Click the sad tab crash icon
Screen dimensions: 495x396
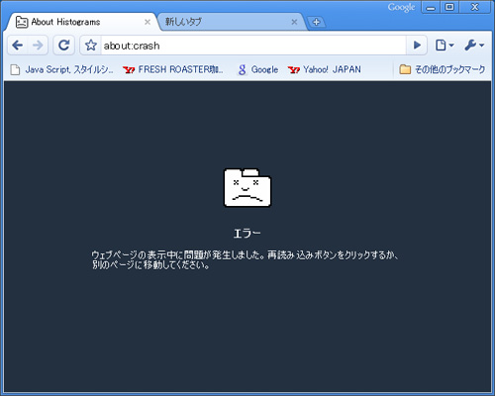click(x=247, y=188)
